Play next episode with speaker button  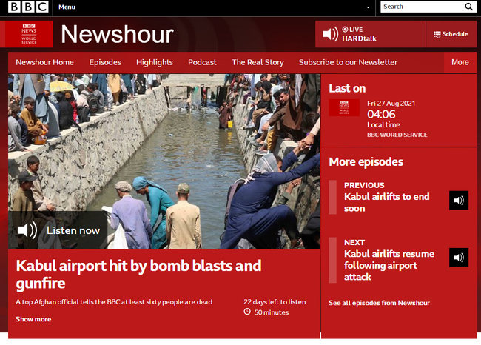[459, 258]
